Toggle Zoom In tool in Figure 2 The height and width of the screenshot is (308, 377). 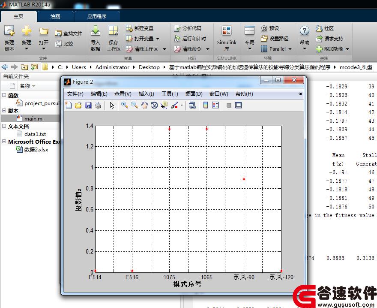click(x=125, y=105)
